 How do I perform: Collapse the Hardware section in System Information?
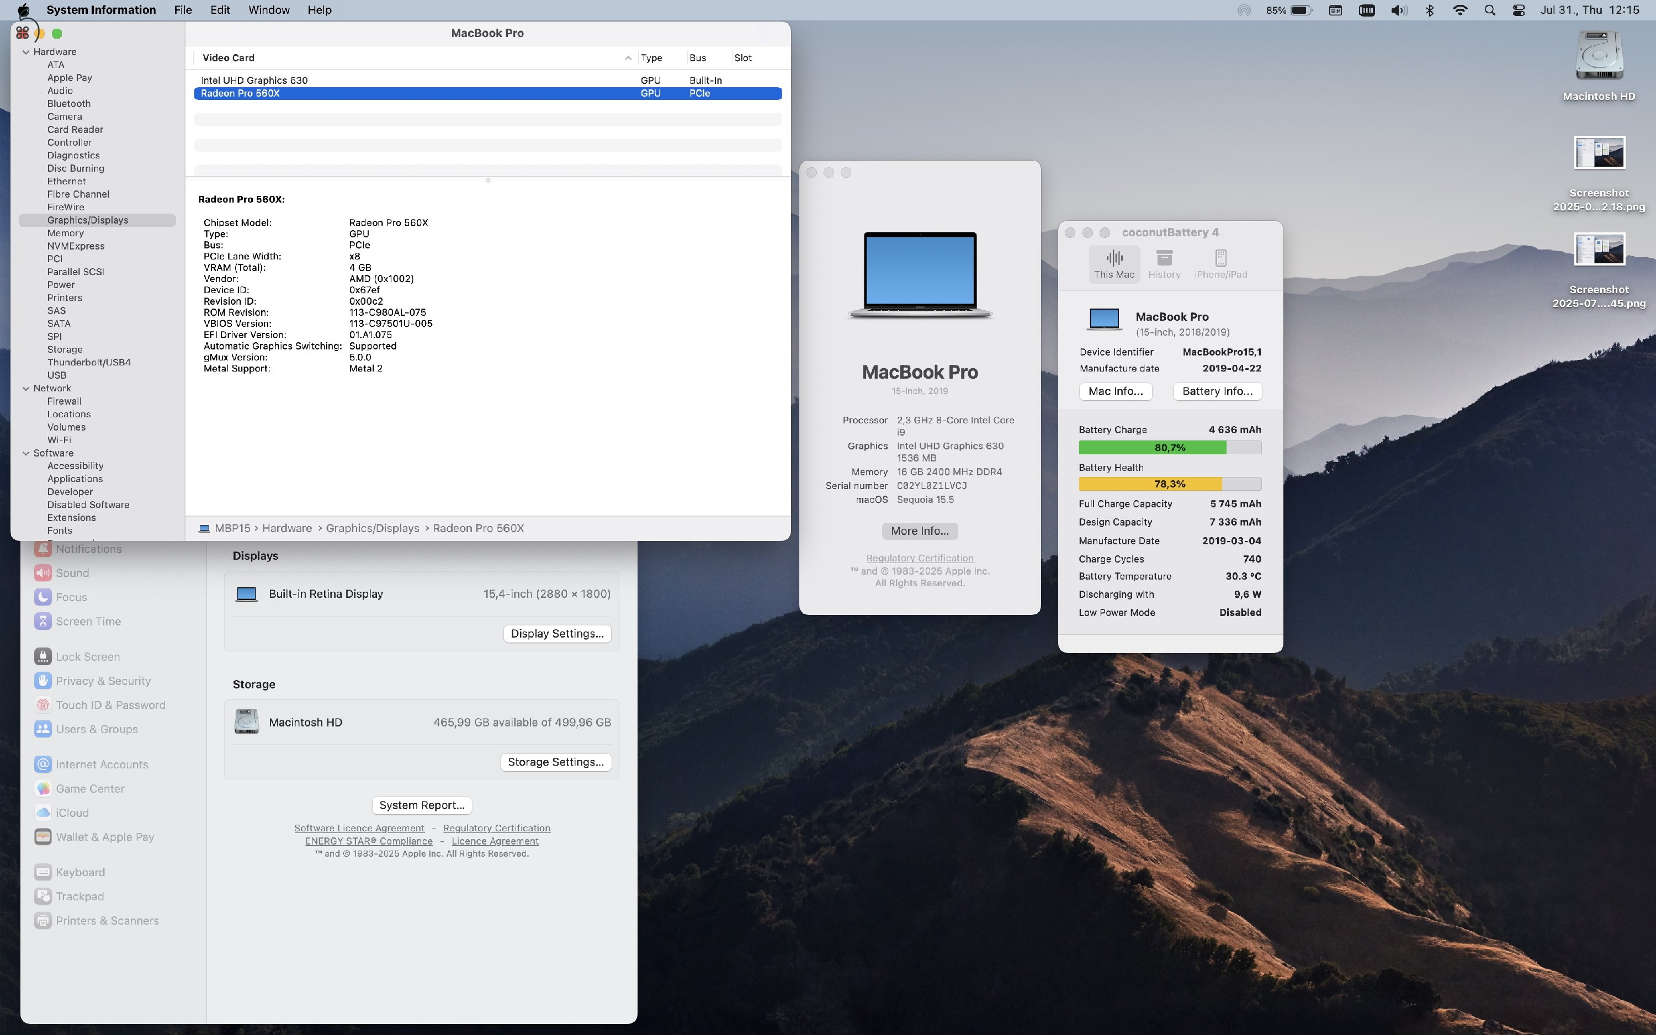[26, 52]
